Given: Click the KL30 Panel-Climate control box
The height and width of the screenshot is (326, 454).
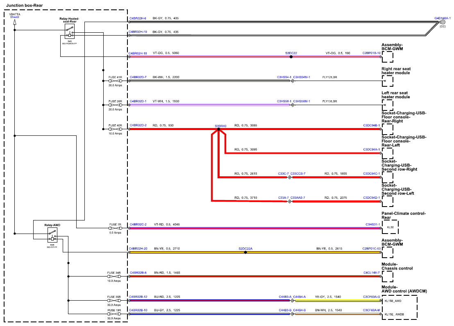Looking at the screenshot, I should pos(390,227).
